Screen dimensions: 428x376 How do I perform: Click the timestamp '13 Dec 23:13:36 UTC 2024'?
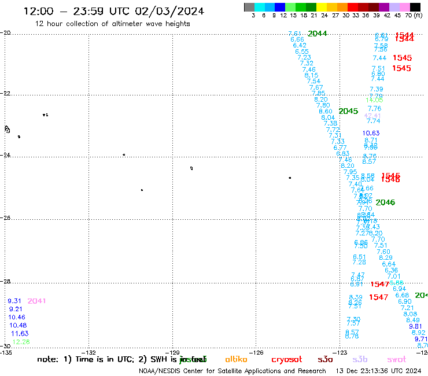coord(378,371)
